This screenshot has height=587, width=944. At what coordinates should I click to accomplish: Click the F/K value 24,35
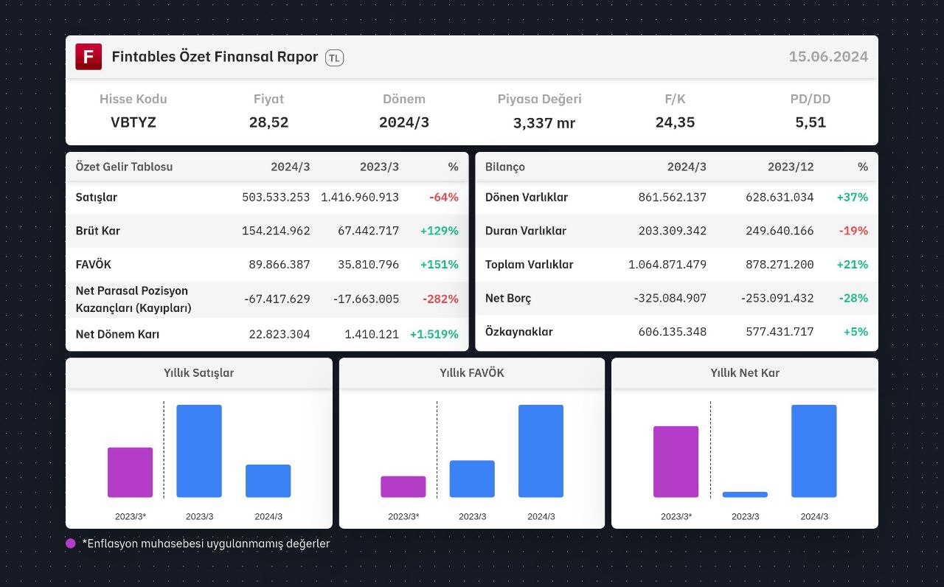click(675, 122)
